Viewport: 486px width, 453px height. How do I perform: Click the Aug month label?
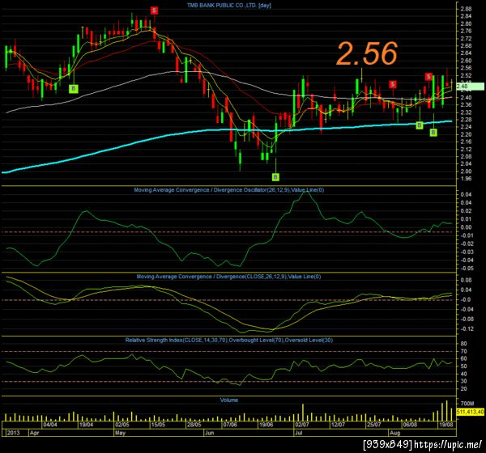395,433
